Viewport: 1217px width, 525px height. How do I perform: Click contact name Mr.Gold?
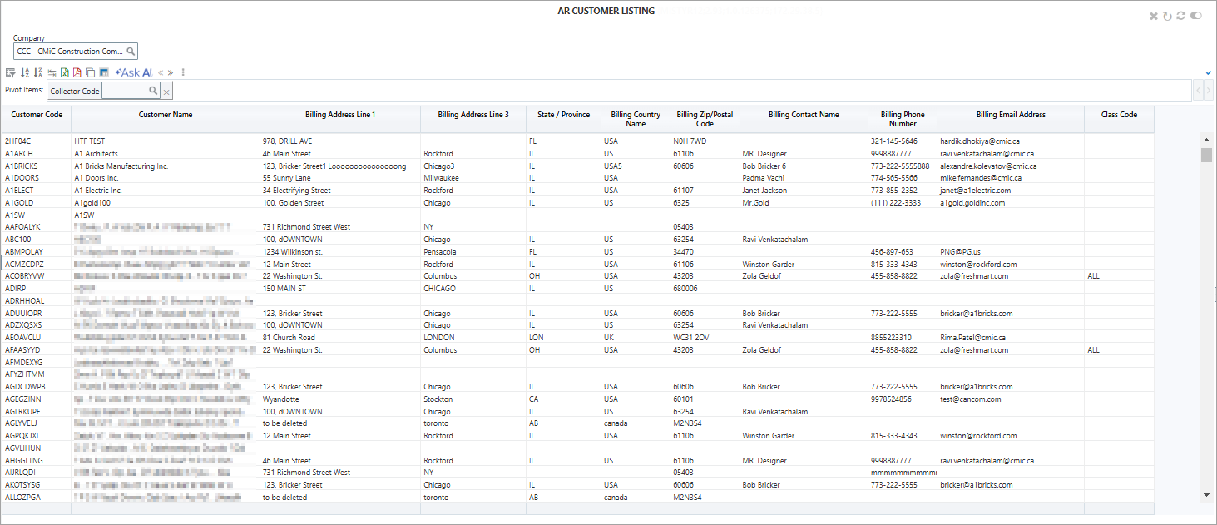pos(756,203)
